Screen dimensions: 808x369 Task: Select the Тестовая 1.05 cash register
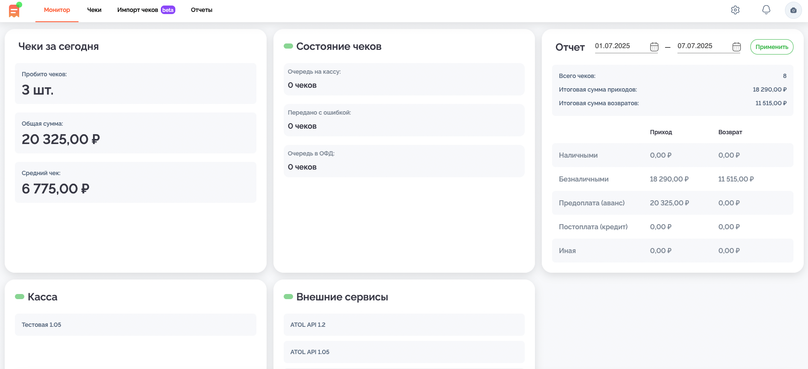click(x=136, y=325)
